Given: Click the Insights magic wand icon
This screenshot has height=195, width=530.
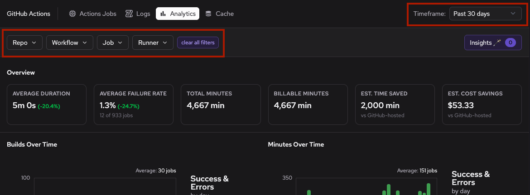Looking at the screenshot, I should [x=497, y=43].
